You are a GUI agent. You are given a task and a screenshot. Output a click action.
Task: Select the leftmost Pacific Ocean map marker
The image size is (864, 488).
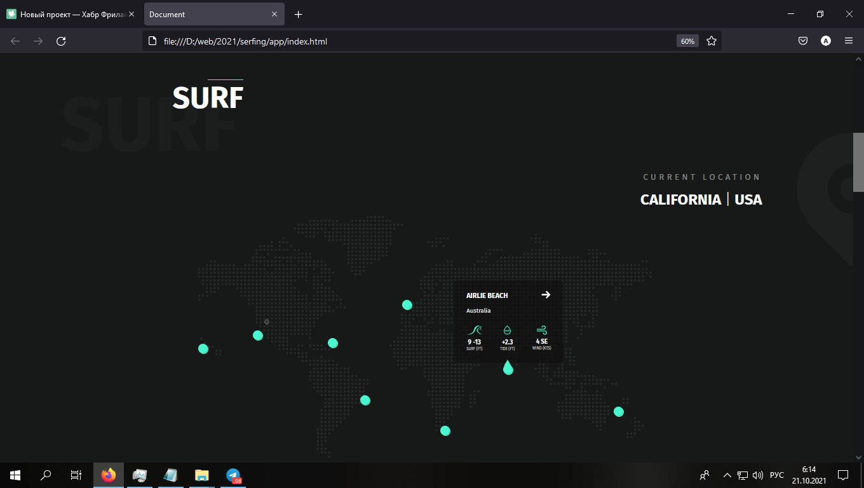click(203, 349)
